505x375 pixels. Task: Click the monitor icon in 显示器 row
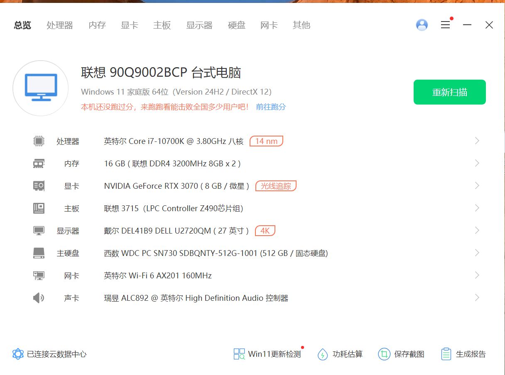click(x=39, y=231)
